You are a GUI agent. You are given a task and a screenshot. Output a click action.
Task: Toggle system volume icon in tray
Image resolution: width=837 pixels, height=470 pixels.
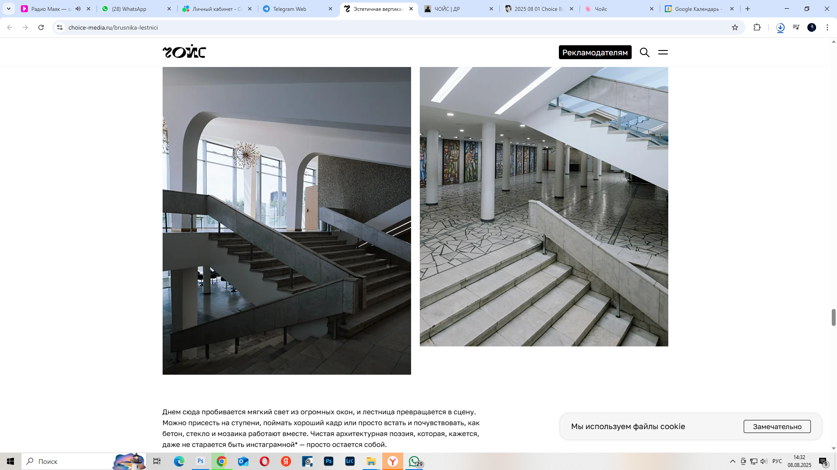[x=763, y=461]
